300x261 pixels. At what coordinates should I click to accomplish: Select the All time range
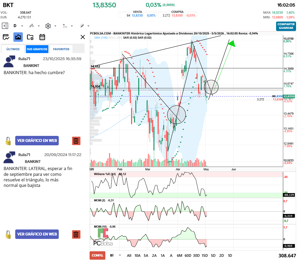(129, 255)
